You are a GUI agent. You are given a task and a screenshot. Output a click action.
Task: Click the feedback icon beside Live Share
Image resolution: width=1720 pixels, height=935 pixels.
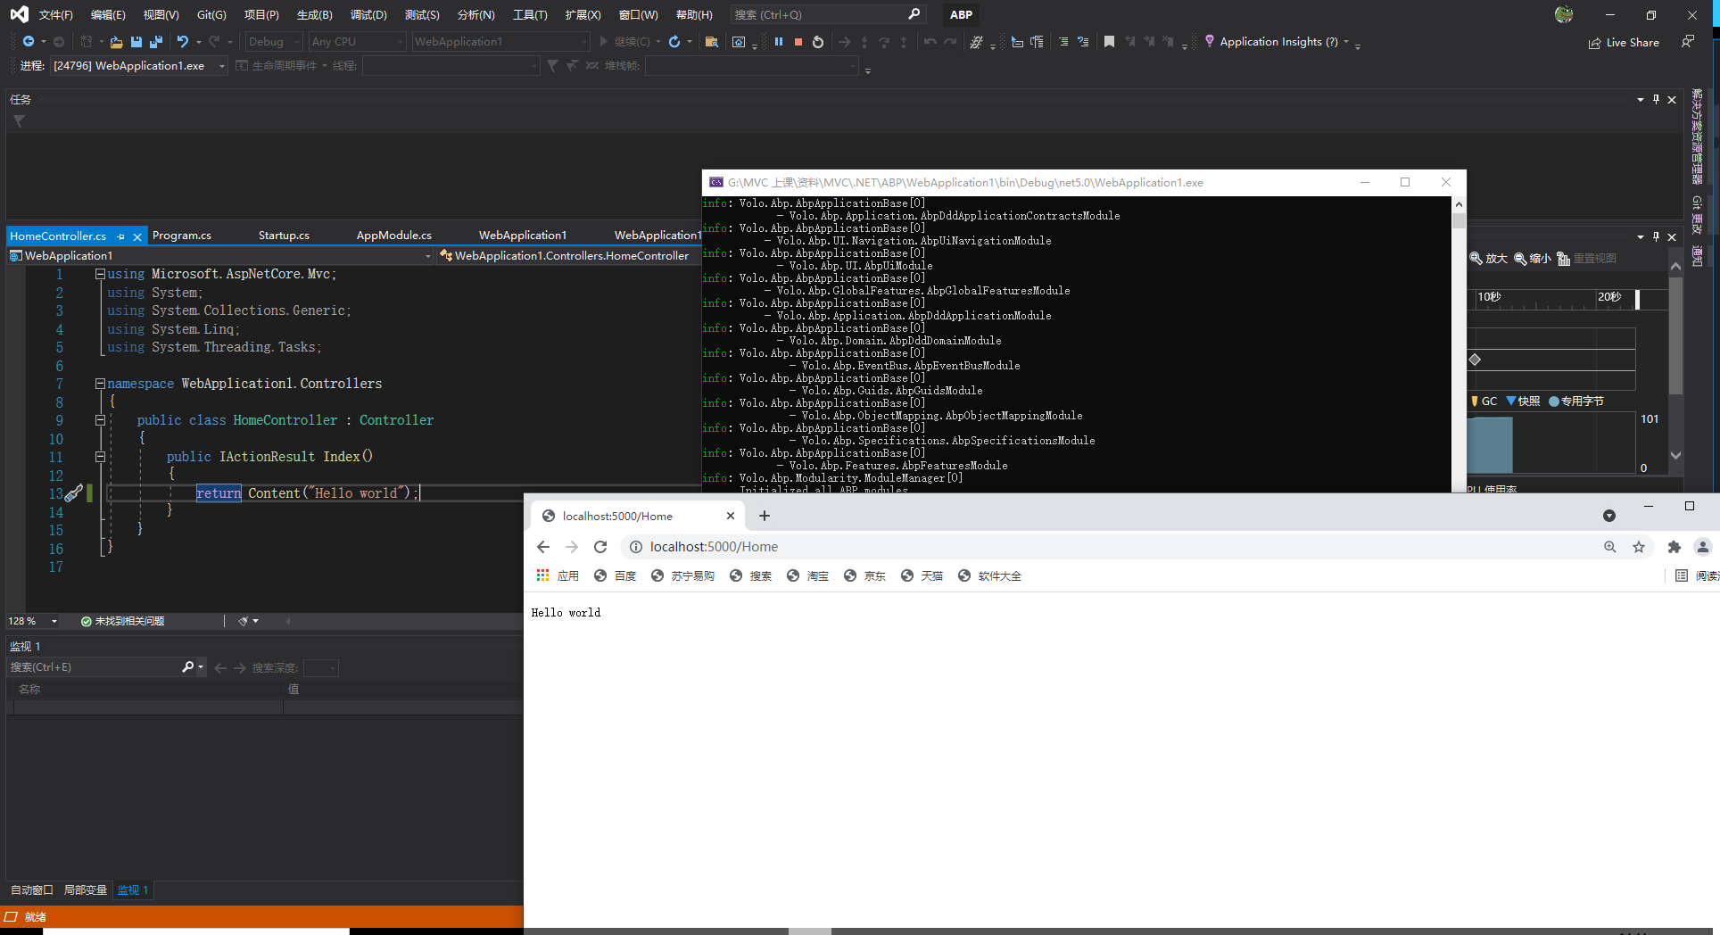pos(1687,42)
